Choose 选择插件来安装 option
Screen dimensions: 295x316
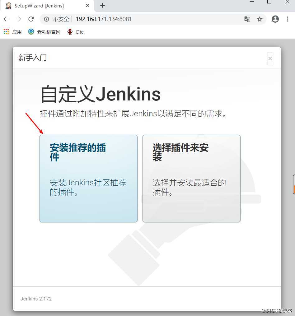[x=191, y=179]
